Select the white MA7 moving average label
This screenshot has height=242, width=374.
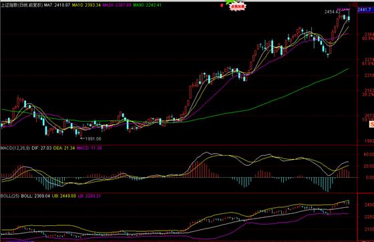tap(57, 5)
